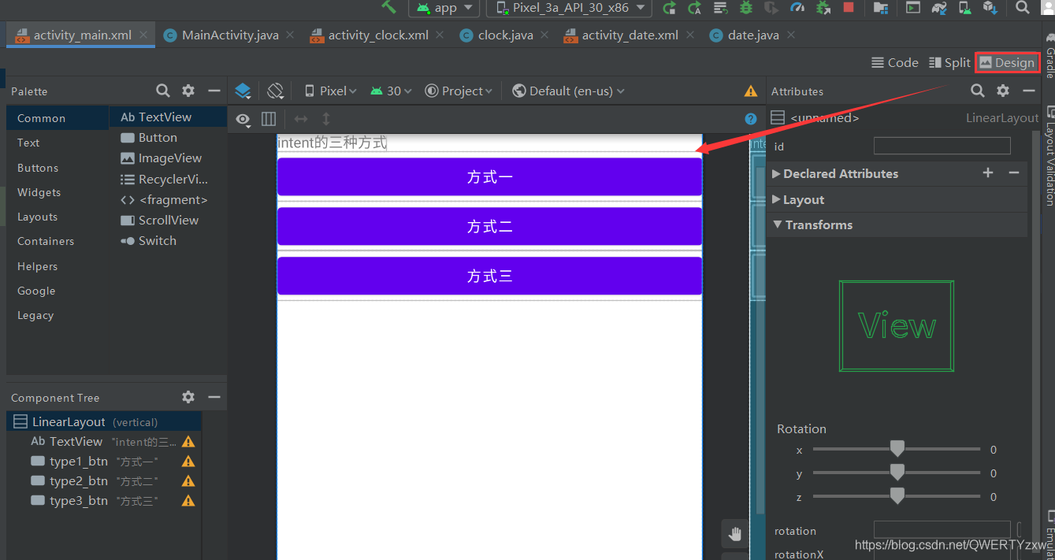This screenshot has width=1055, height=560.
Task: Select the Containers palette category
Action: (x=58, y=241)
